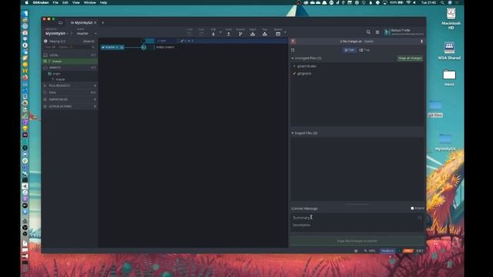Open the Help menu in menu bar
493x277 pixels.
[x=103, y=2]
